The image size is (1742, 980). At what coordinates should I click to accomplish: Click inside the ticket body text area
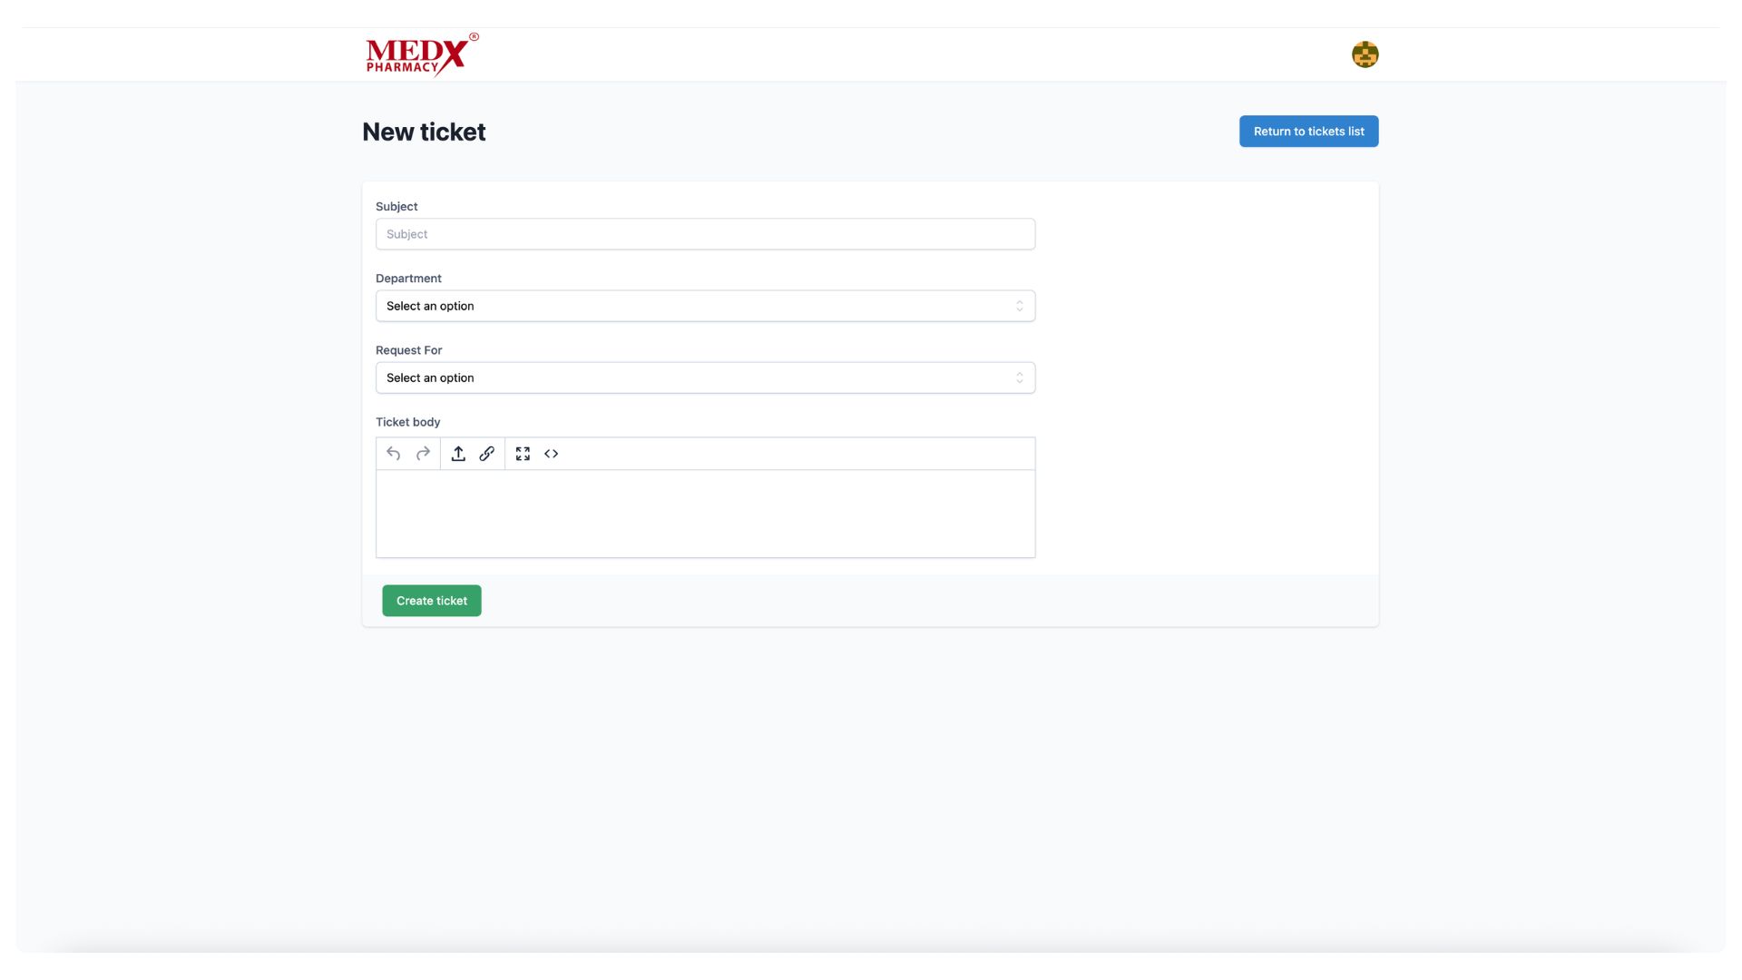705,514
